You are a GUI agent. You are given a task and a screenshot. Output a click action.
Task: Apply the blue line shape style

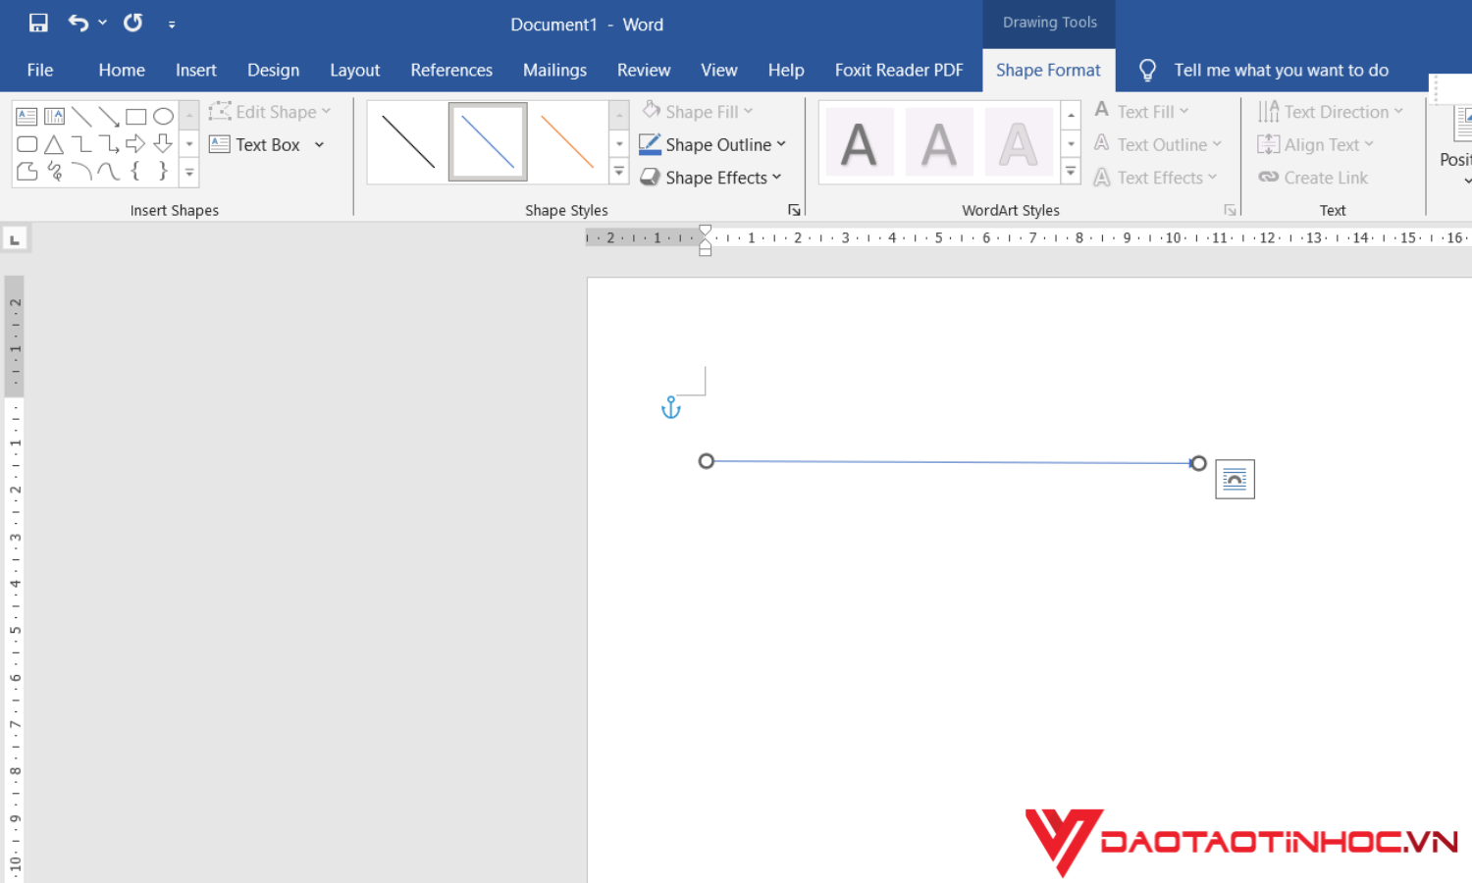[488, 142]
